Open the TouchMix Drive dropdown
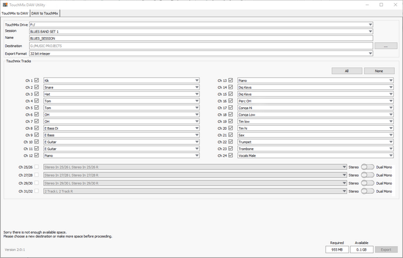This screenshot has height=258, width=403. click(201, 24)
